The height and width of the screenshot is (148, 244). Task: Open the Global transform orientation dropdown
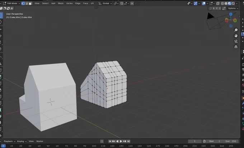pyautogui.click(x=105, y=3)
